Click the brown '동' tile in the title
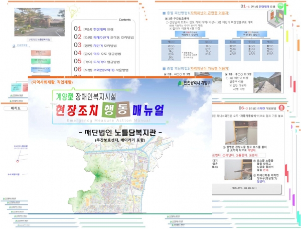 click(123, 109)
